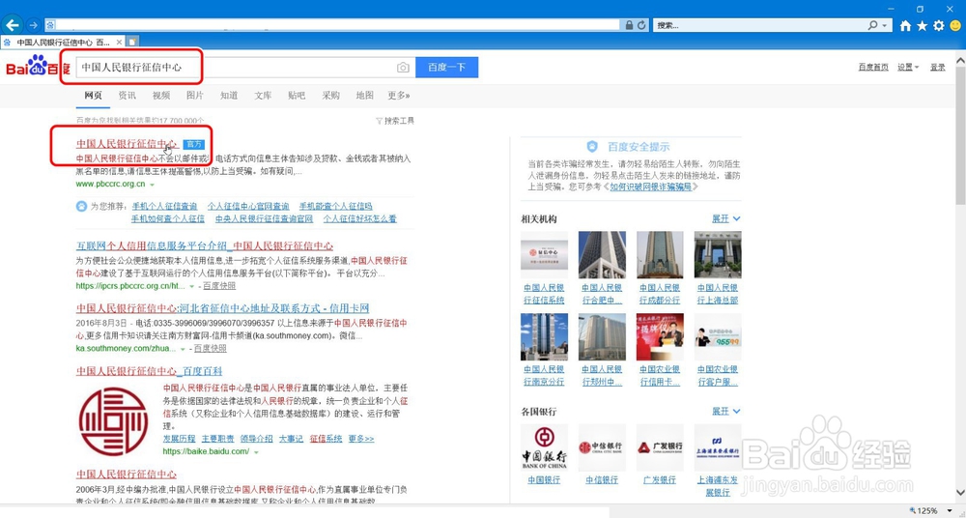
Task: Click the Baidu logo
Action: pos(37,66)
